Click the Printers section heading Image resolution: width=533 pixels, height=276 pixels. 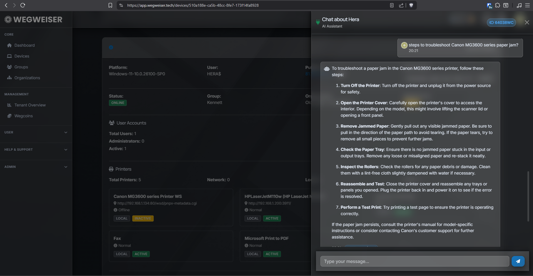pos(120,169)
